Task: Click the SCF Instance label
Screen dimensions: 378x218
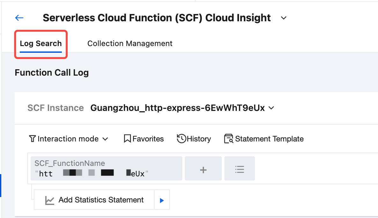Action: tap(55, 108)
